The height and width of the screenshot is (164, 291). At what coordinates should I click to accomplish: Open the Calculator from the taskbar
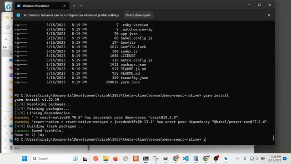pyautogui.click(x=196, y=159)
